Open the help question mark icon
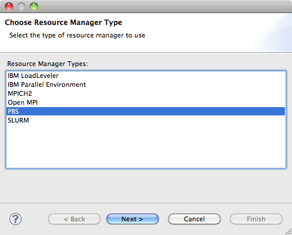292x235 pixels. coord(15,219)
